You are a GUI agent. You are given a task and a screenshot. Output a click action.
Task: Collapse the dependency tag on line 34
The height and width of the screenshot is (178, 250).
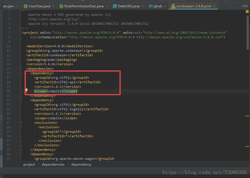(21, 154)
